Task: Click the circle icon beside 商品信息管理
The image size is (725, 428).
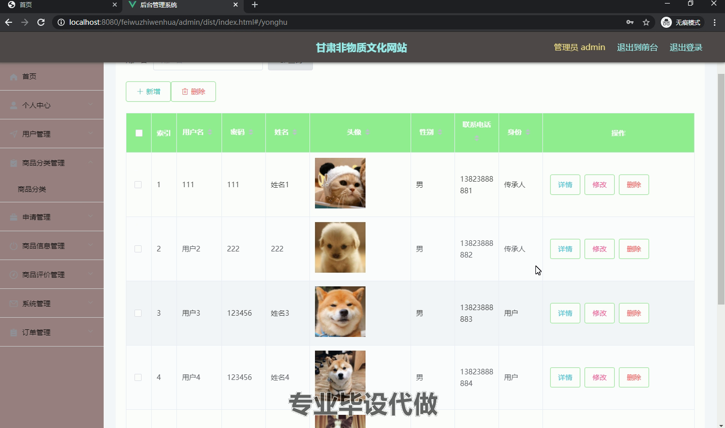Action: tap(14, 246)
